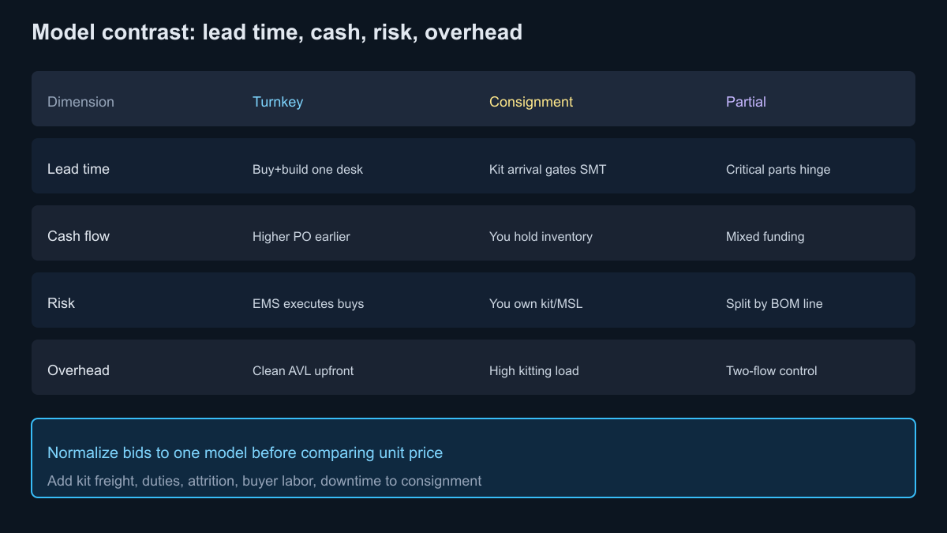Select the 'Mixed funding' cell
The image size is (947, 533).
[x=765, y=236]
